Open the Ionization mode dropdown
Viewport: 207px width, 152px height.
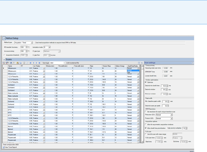click(x=49, y=47)
